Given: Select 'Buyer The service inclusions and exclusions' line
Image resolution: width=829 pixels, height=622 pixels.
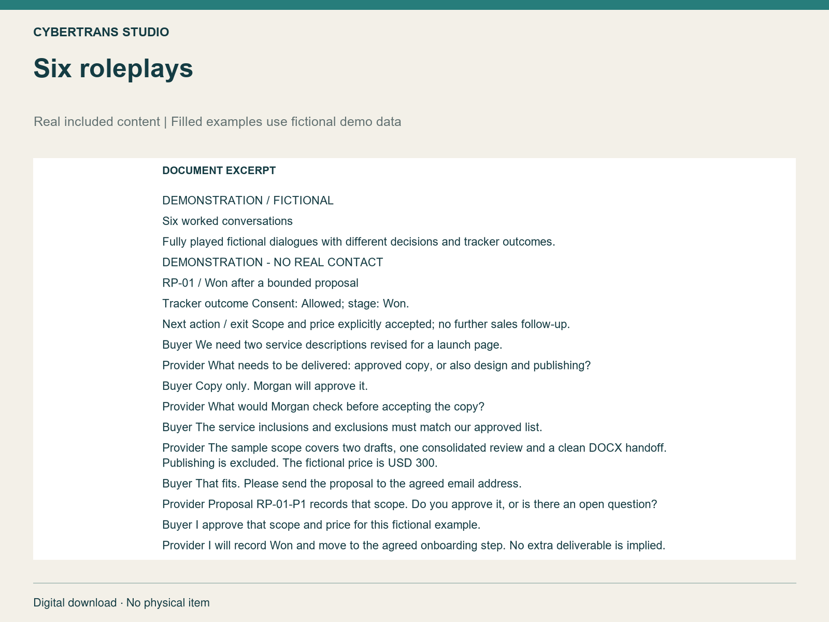Looking at the screenshot, I should coord(352,428).
